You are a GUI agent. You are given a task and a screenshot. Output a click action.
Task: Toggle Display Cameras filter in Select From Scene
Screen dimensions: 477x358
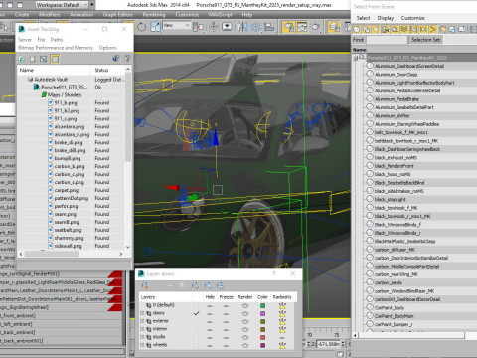tap(386, 30)
